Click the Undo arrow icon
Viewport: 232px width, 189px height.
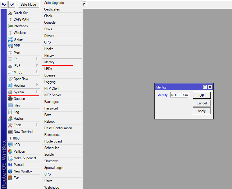pyautogui.click(x=4, y=4)
